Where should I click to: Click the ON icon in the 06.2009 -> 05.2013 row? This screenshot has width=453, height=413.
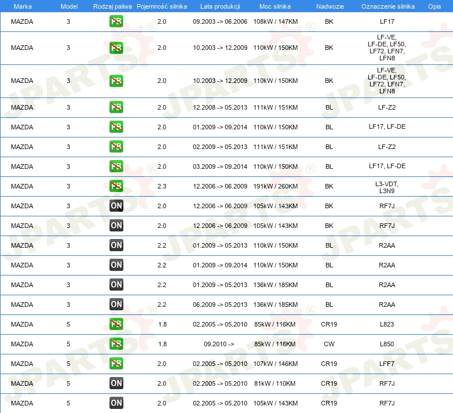click(116, 305)
